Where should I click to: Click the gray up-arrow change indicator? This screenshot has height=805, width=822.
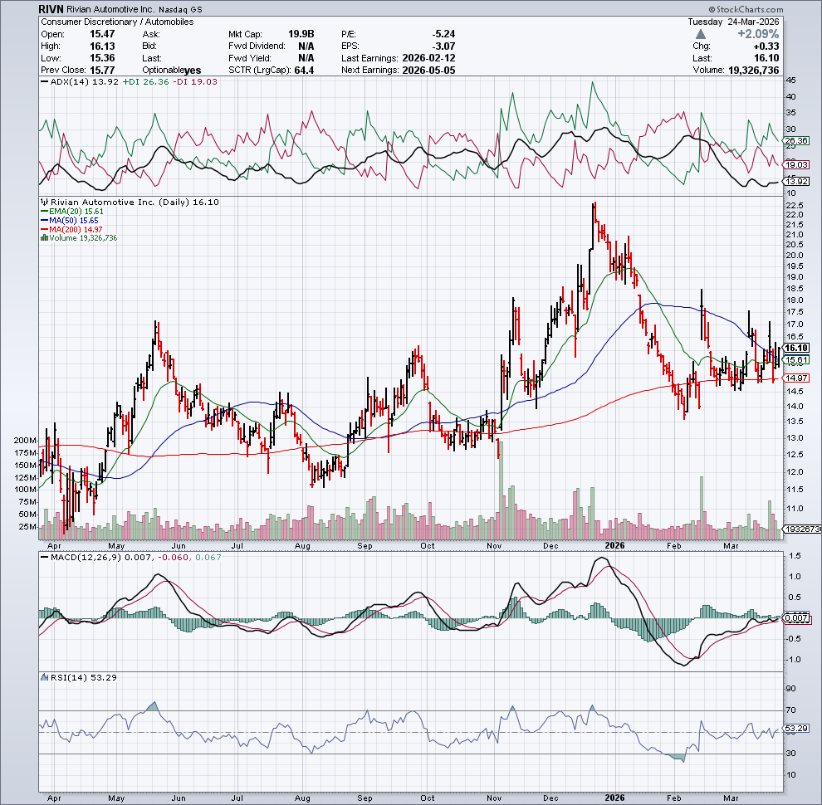coord(702,34)
